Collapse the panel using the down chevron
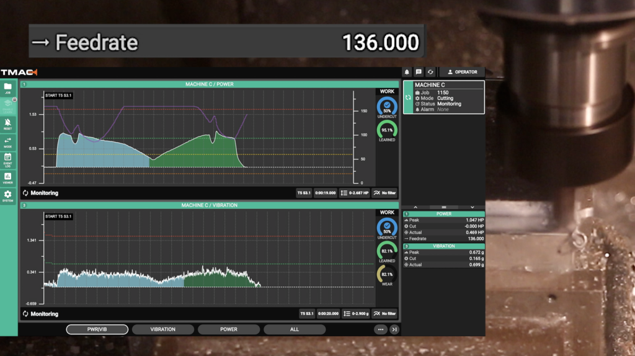The image size is (635, 356). (473, 207)
